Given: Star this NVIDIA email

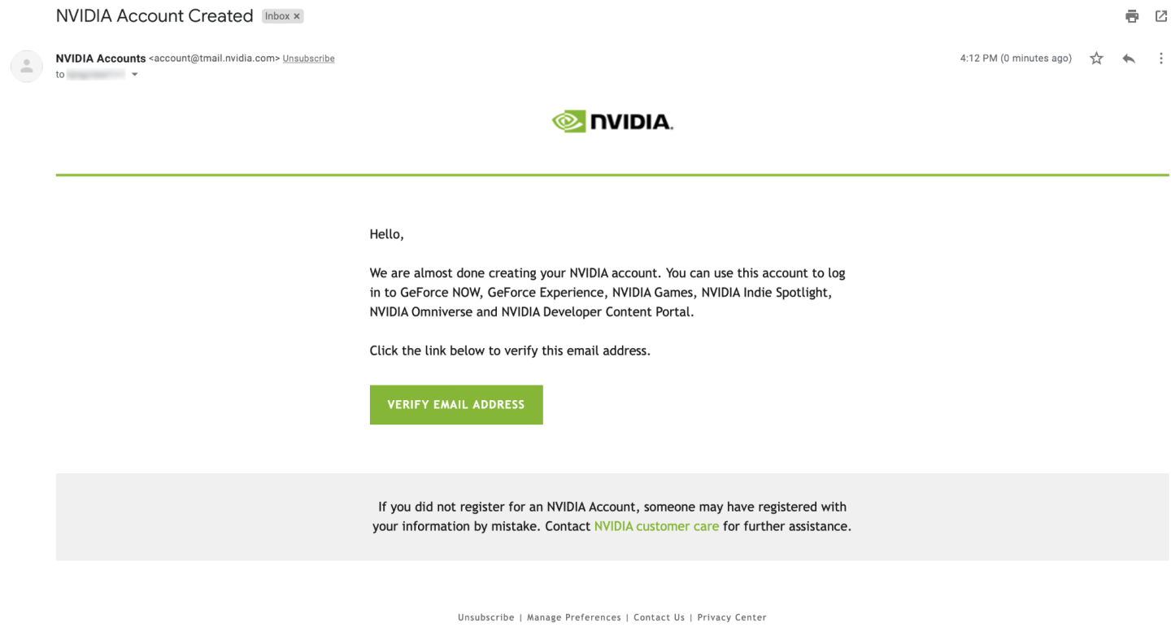Looking at the screenshot, I should click(x=1095, y=58).
